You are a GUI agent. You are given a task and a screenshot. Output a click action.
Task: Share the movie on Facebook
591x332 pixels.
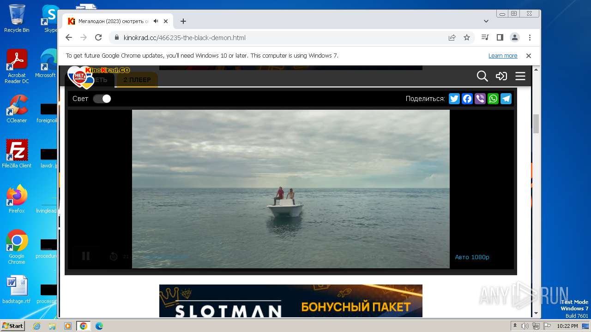point(467,99)
